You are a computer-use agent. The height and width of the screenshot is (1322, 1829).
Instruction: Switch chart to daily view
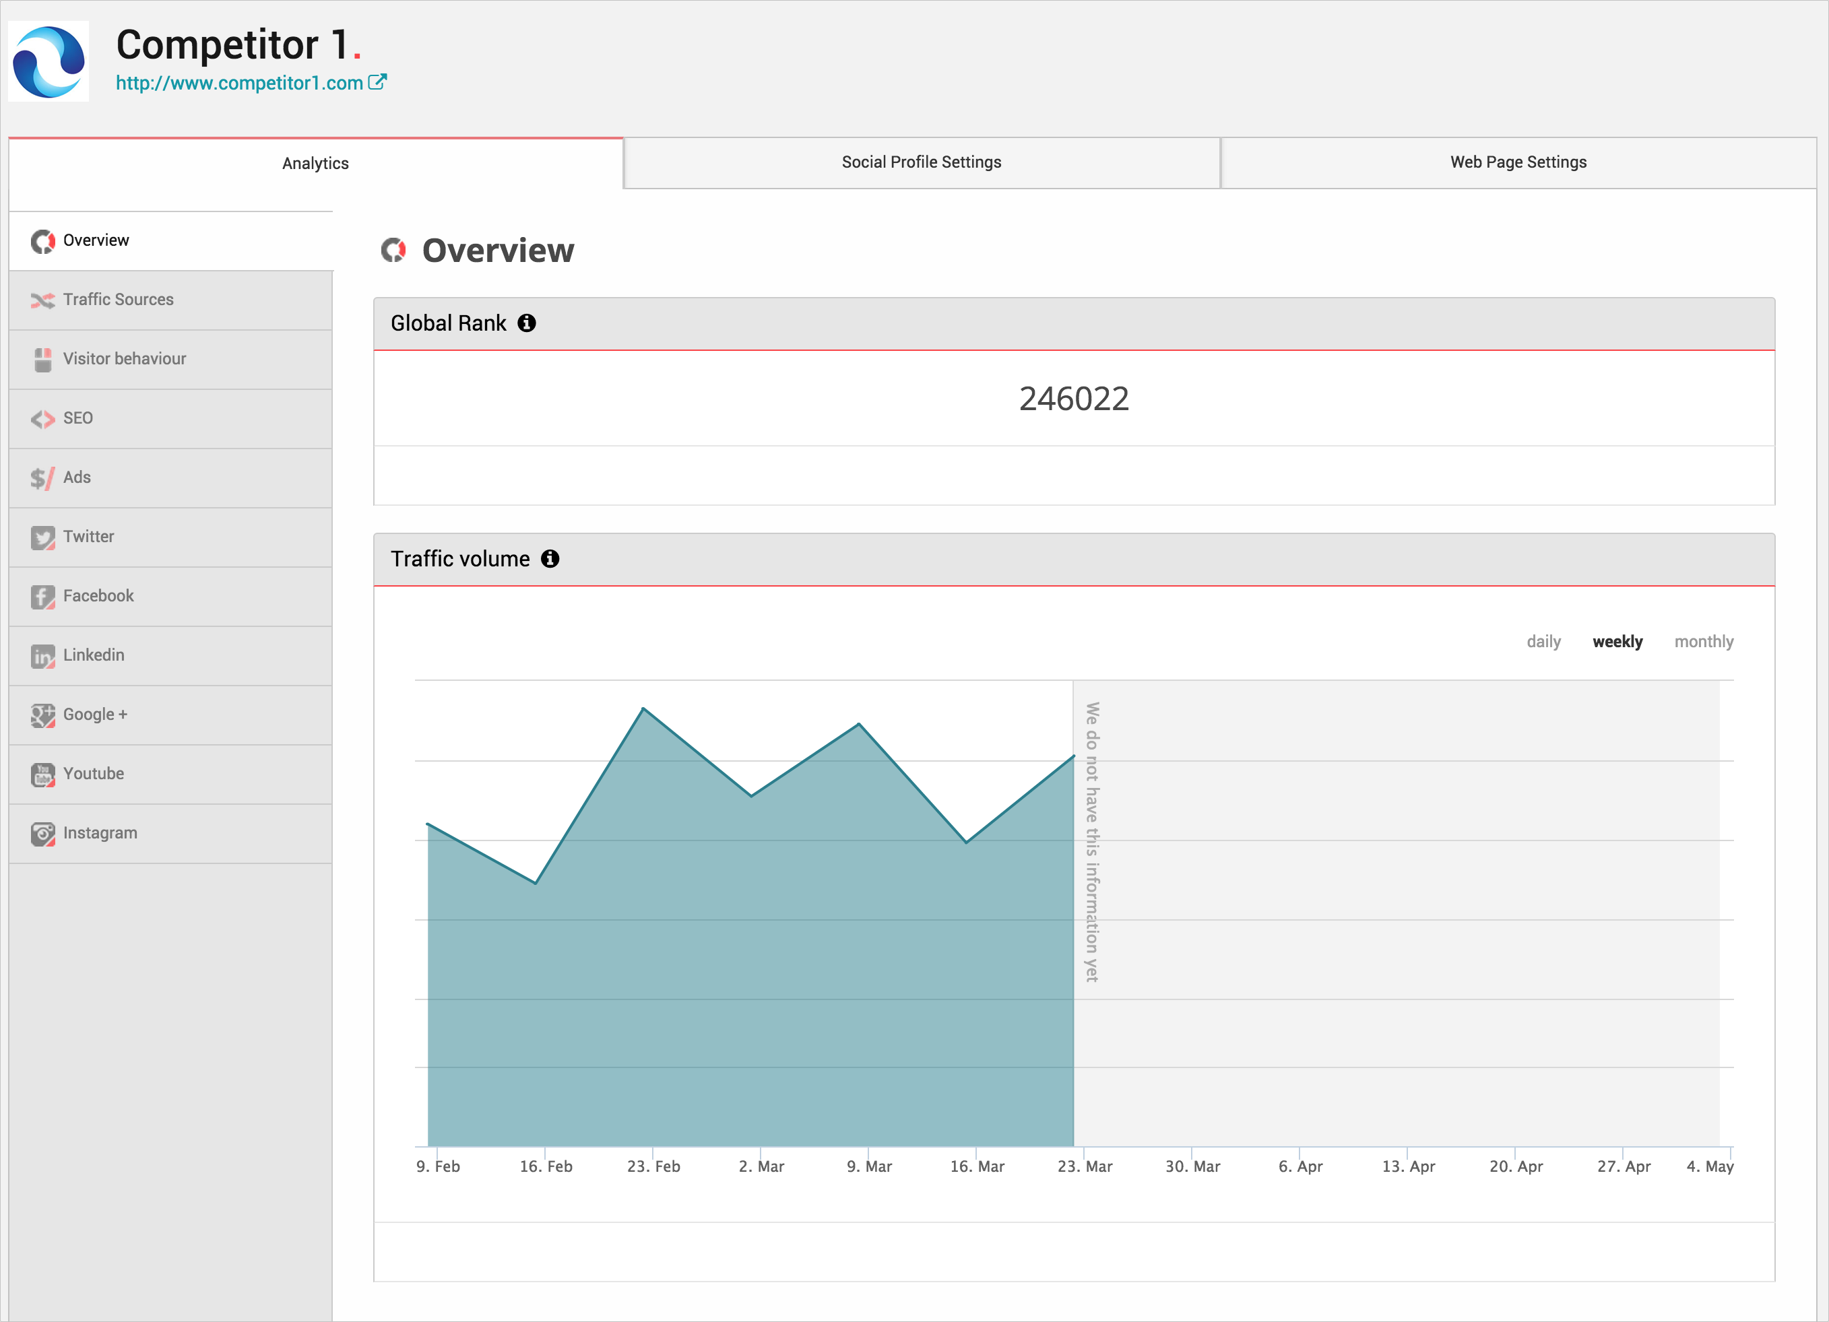(x=1543, y=642)
